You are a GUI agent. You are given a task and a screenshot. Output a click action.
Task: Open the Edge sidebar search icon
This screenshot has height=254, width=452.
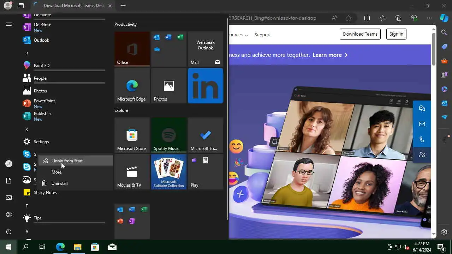coord(444,32)
